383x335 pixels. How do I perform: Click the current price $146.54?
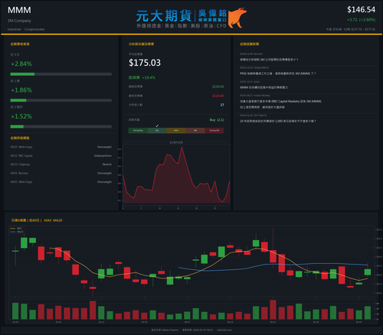(361, 10)
